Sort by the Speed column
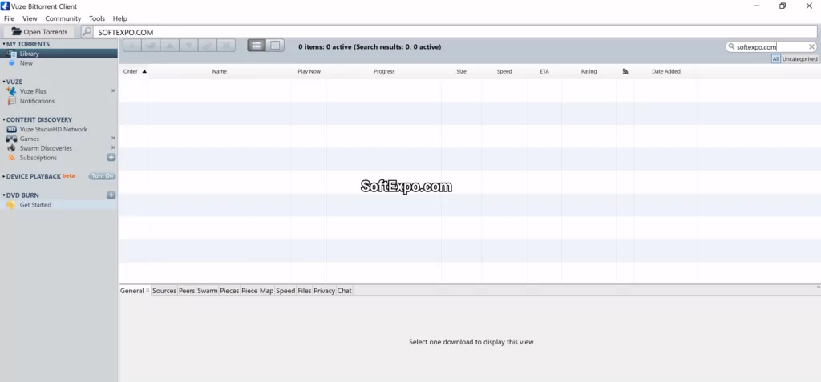 [x=504, y=71]
